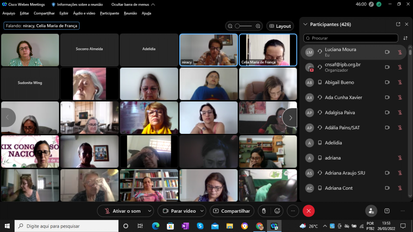This screenshot has height=232, width=413.
Task: Sort the participants list
Action: point(405,38)
